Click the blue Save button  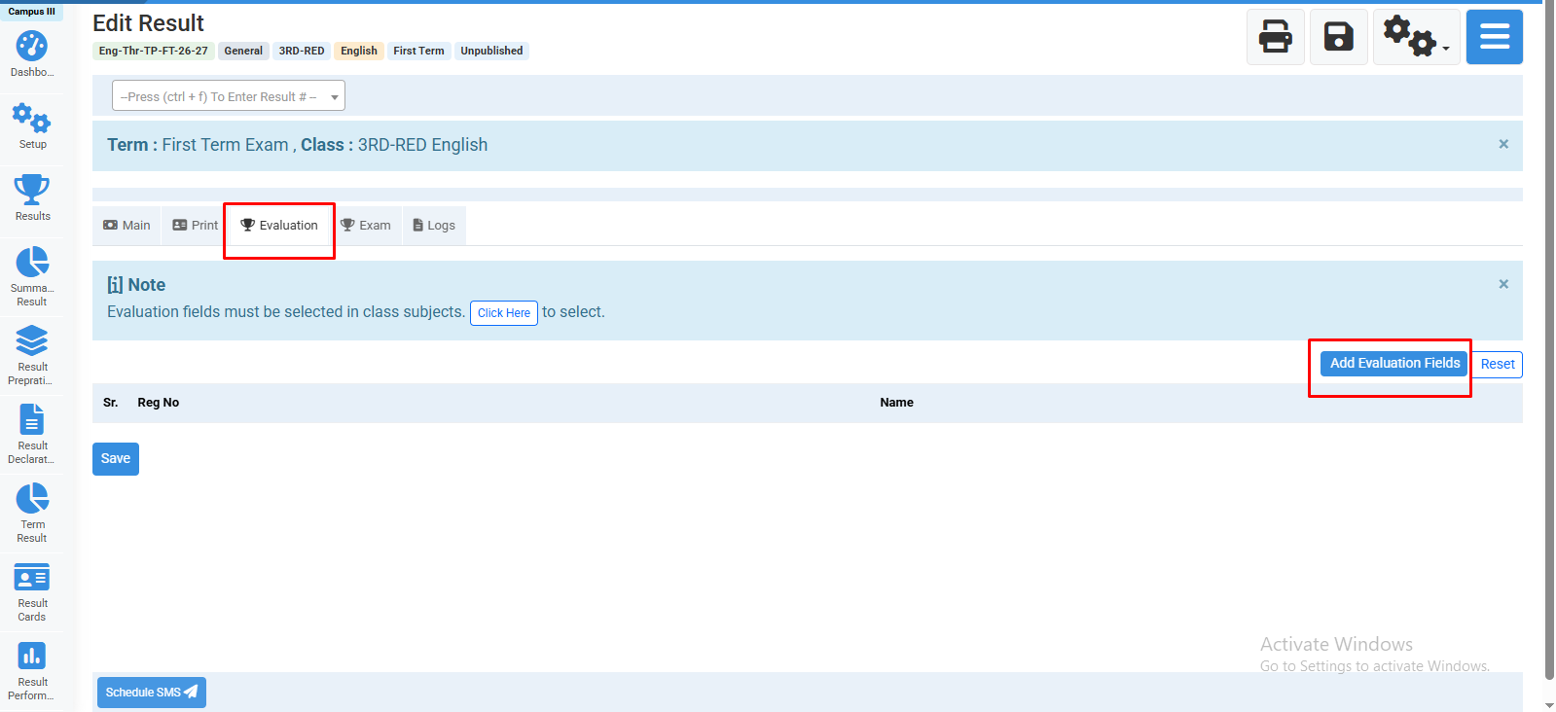click(x=116, y=459)
